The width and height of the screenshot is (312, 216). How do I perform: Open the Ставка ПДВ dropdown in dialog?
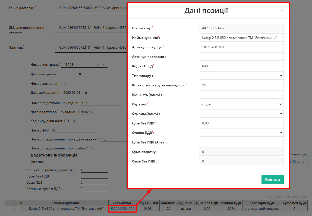click(x=241, y=133)
